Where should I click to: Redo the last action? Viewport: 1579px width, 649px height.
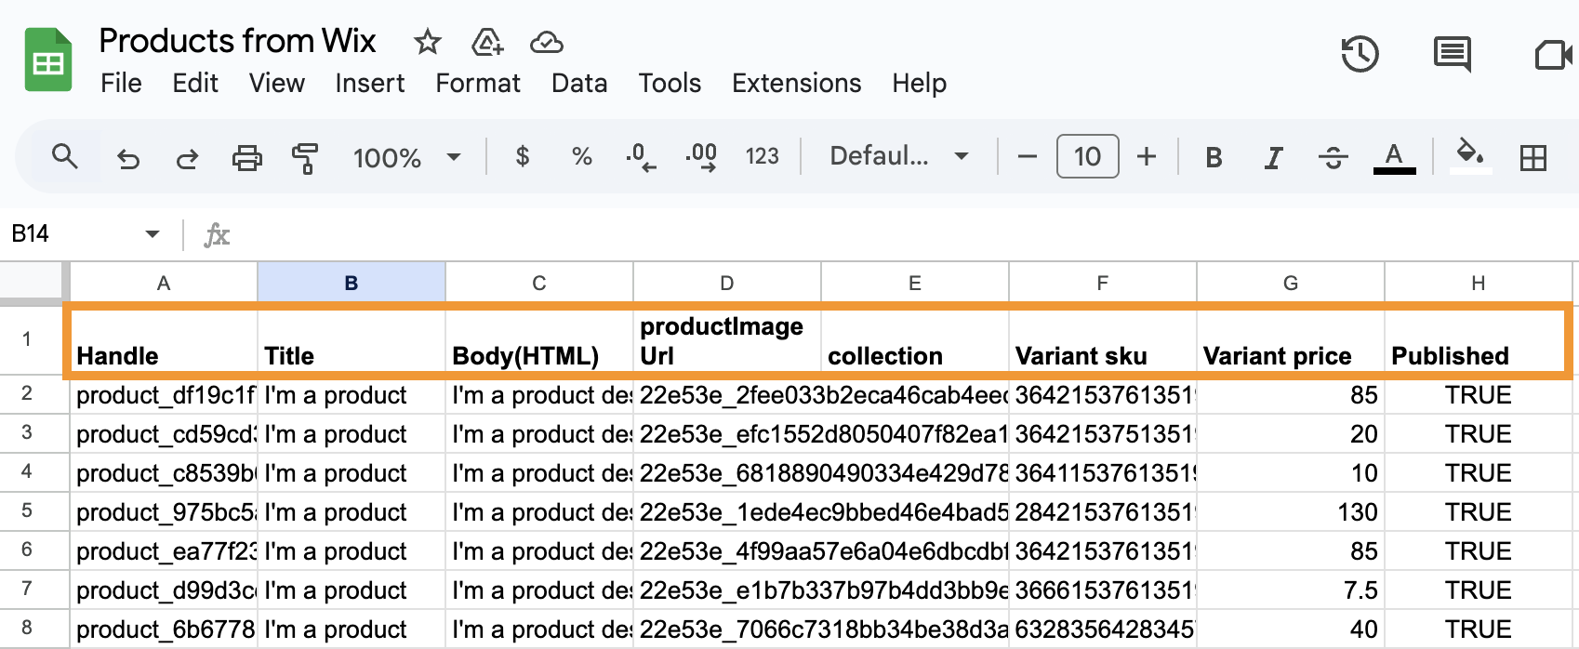point(187,158)
